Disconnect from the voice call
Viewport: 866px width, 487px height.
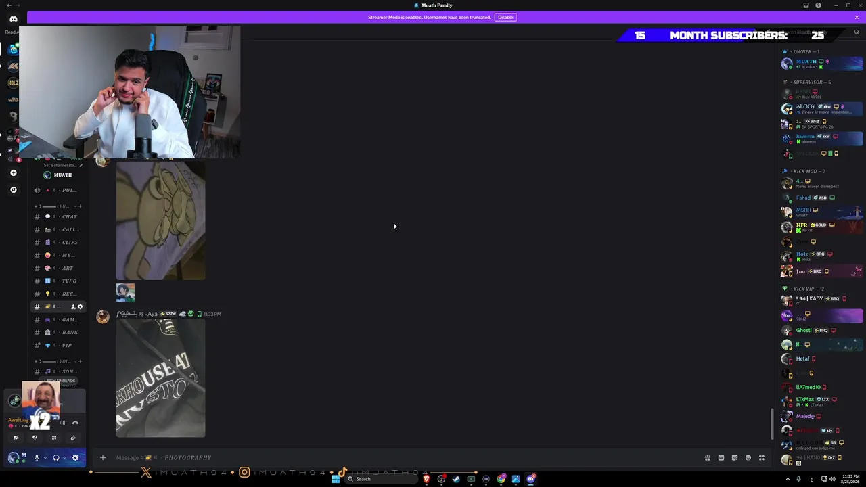pos(75,423)
